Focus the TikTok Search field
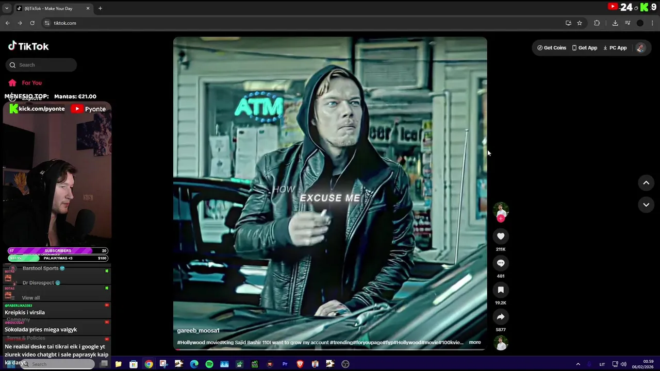This screenshot has width=660, height=371. point(41,65)
